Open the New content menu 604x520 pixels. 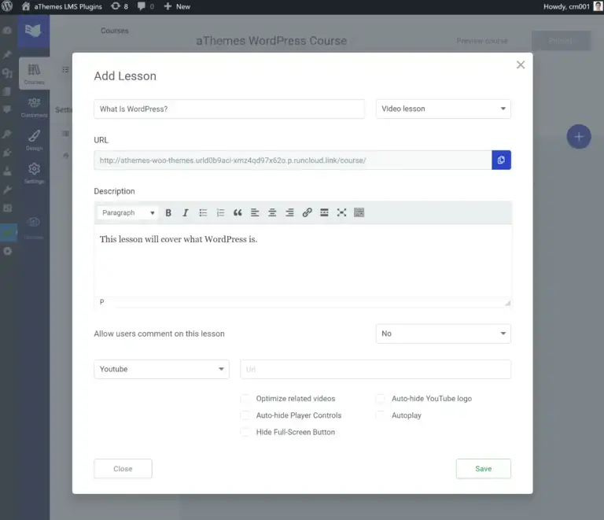coord(177,6)
